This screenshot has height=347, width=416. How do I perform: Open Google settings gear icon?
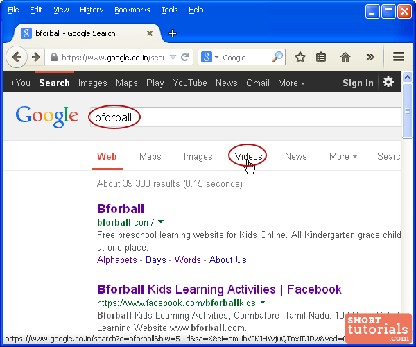click(388, 82)
